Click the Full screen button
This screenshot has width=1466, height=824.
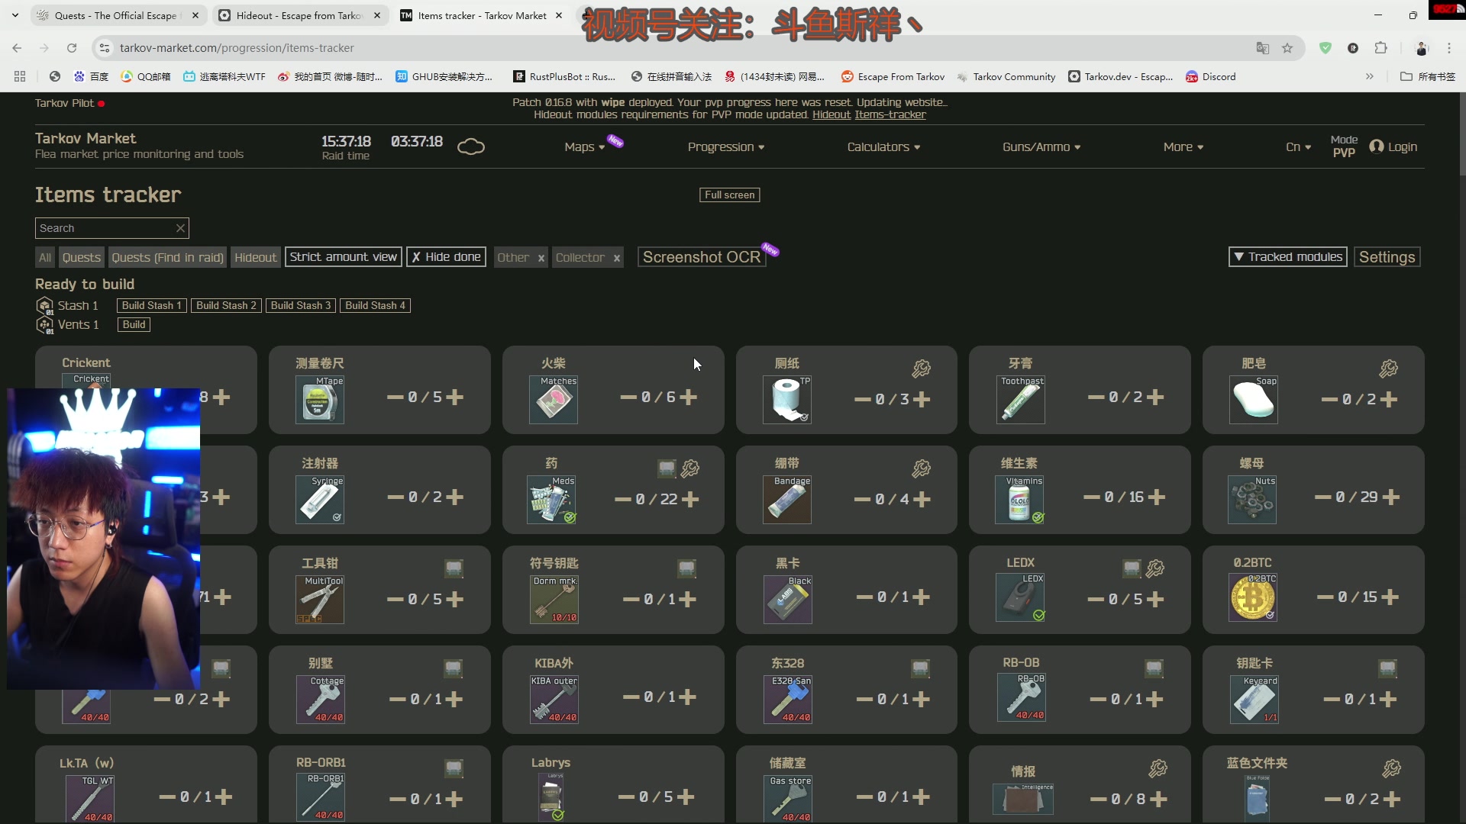tap(729, 195)
